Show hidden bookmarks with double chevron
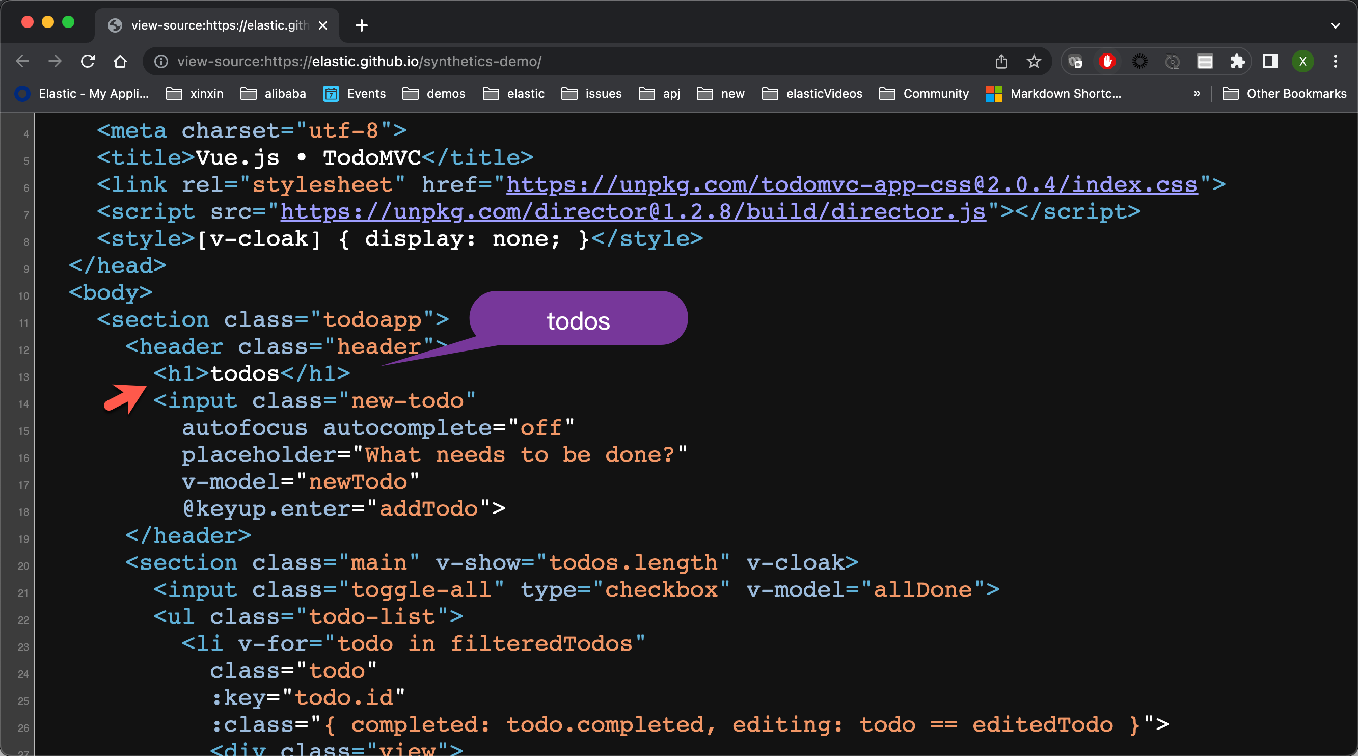 (1196, 93)
